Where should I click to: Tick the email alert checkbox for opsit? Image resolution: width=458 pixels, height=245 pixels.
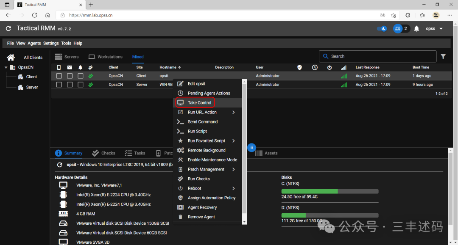click(x=70, y=76)
